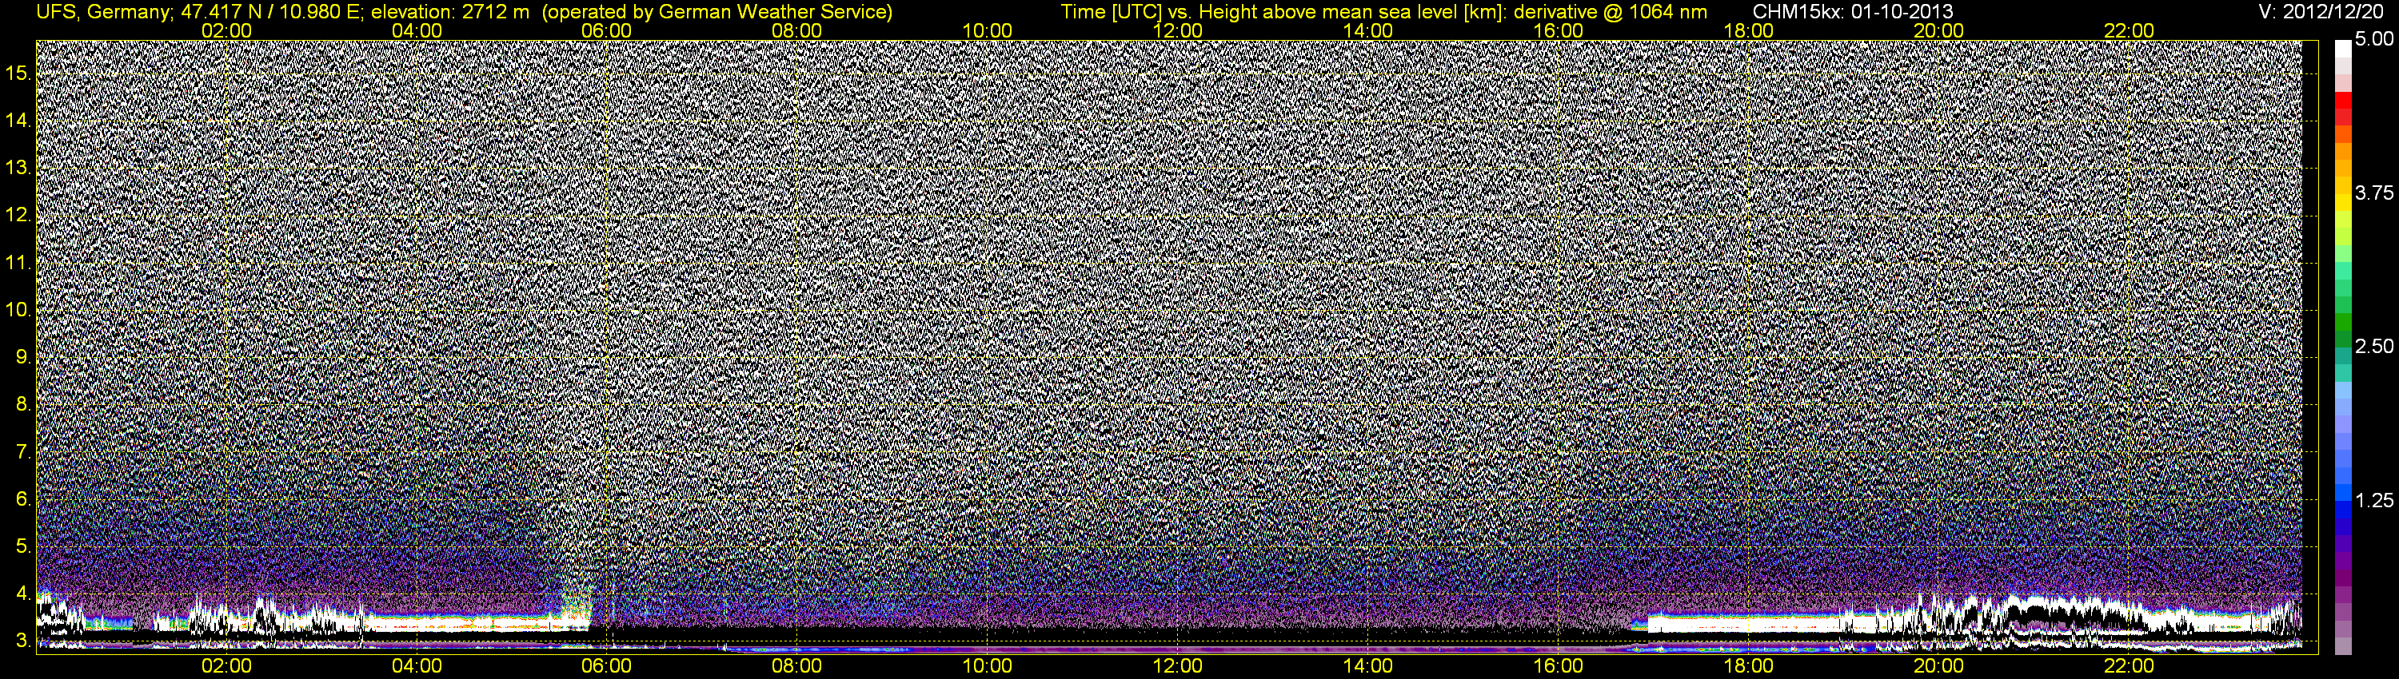Image resolution: width=2399 pixels, height=679 pixels.
Task: Click bottom time axis label 20:00
Action: coord(1939,666)
